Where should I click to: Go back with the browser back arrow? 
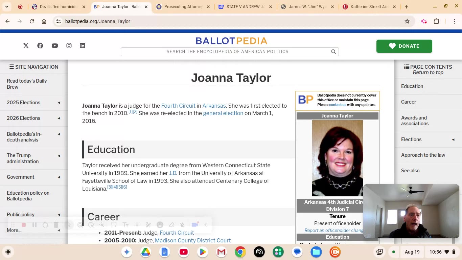tap(7, 21)
